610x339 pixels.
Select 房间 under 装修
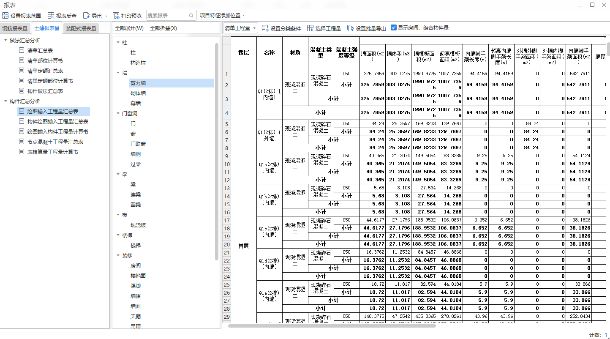point(136,265)
